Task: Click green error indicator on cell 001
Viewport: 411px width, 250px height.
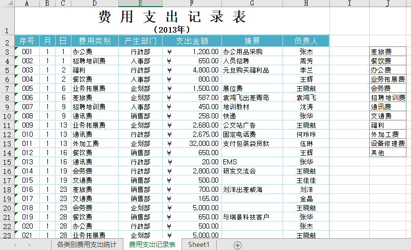Action: click(x=17, y=48)
